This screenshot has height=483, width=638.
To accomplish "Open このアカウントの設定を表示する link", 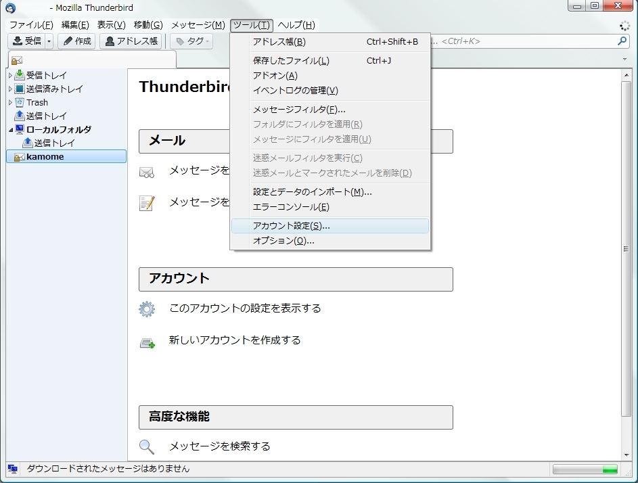I will tap(245, 308).
